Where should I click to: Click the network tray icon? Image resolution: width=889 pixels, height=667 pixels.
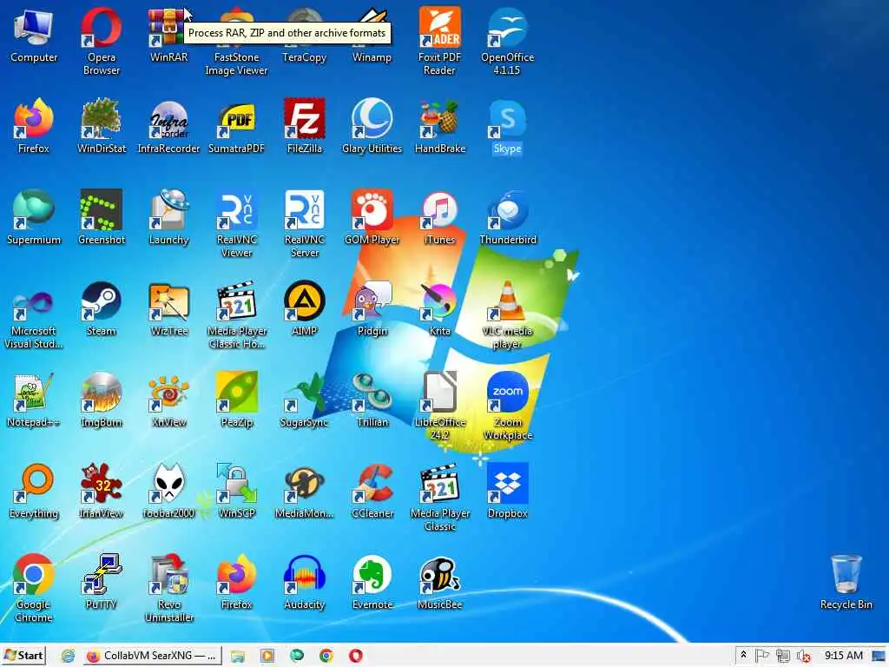(x=782, y=656)
